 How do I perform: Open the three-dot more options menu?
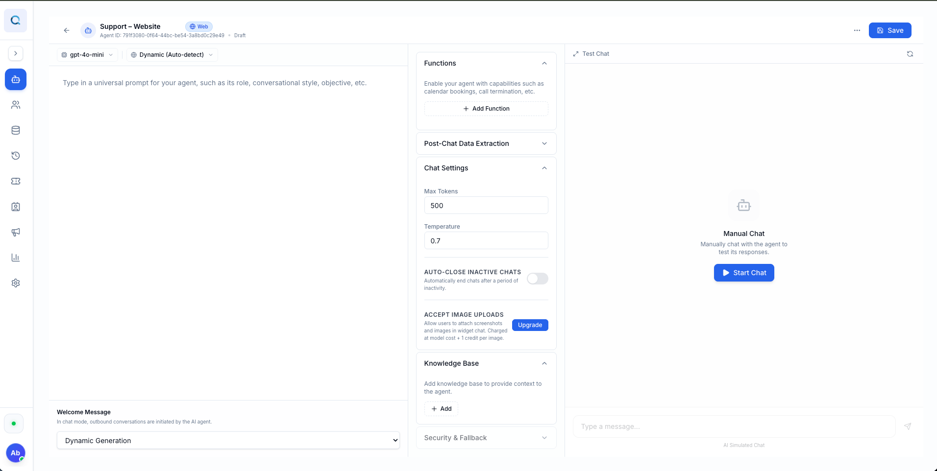pos(857,30)
